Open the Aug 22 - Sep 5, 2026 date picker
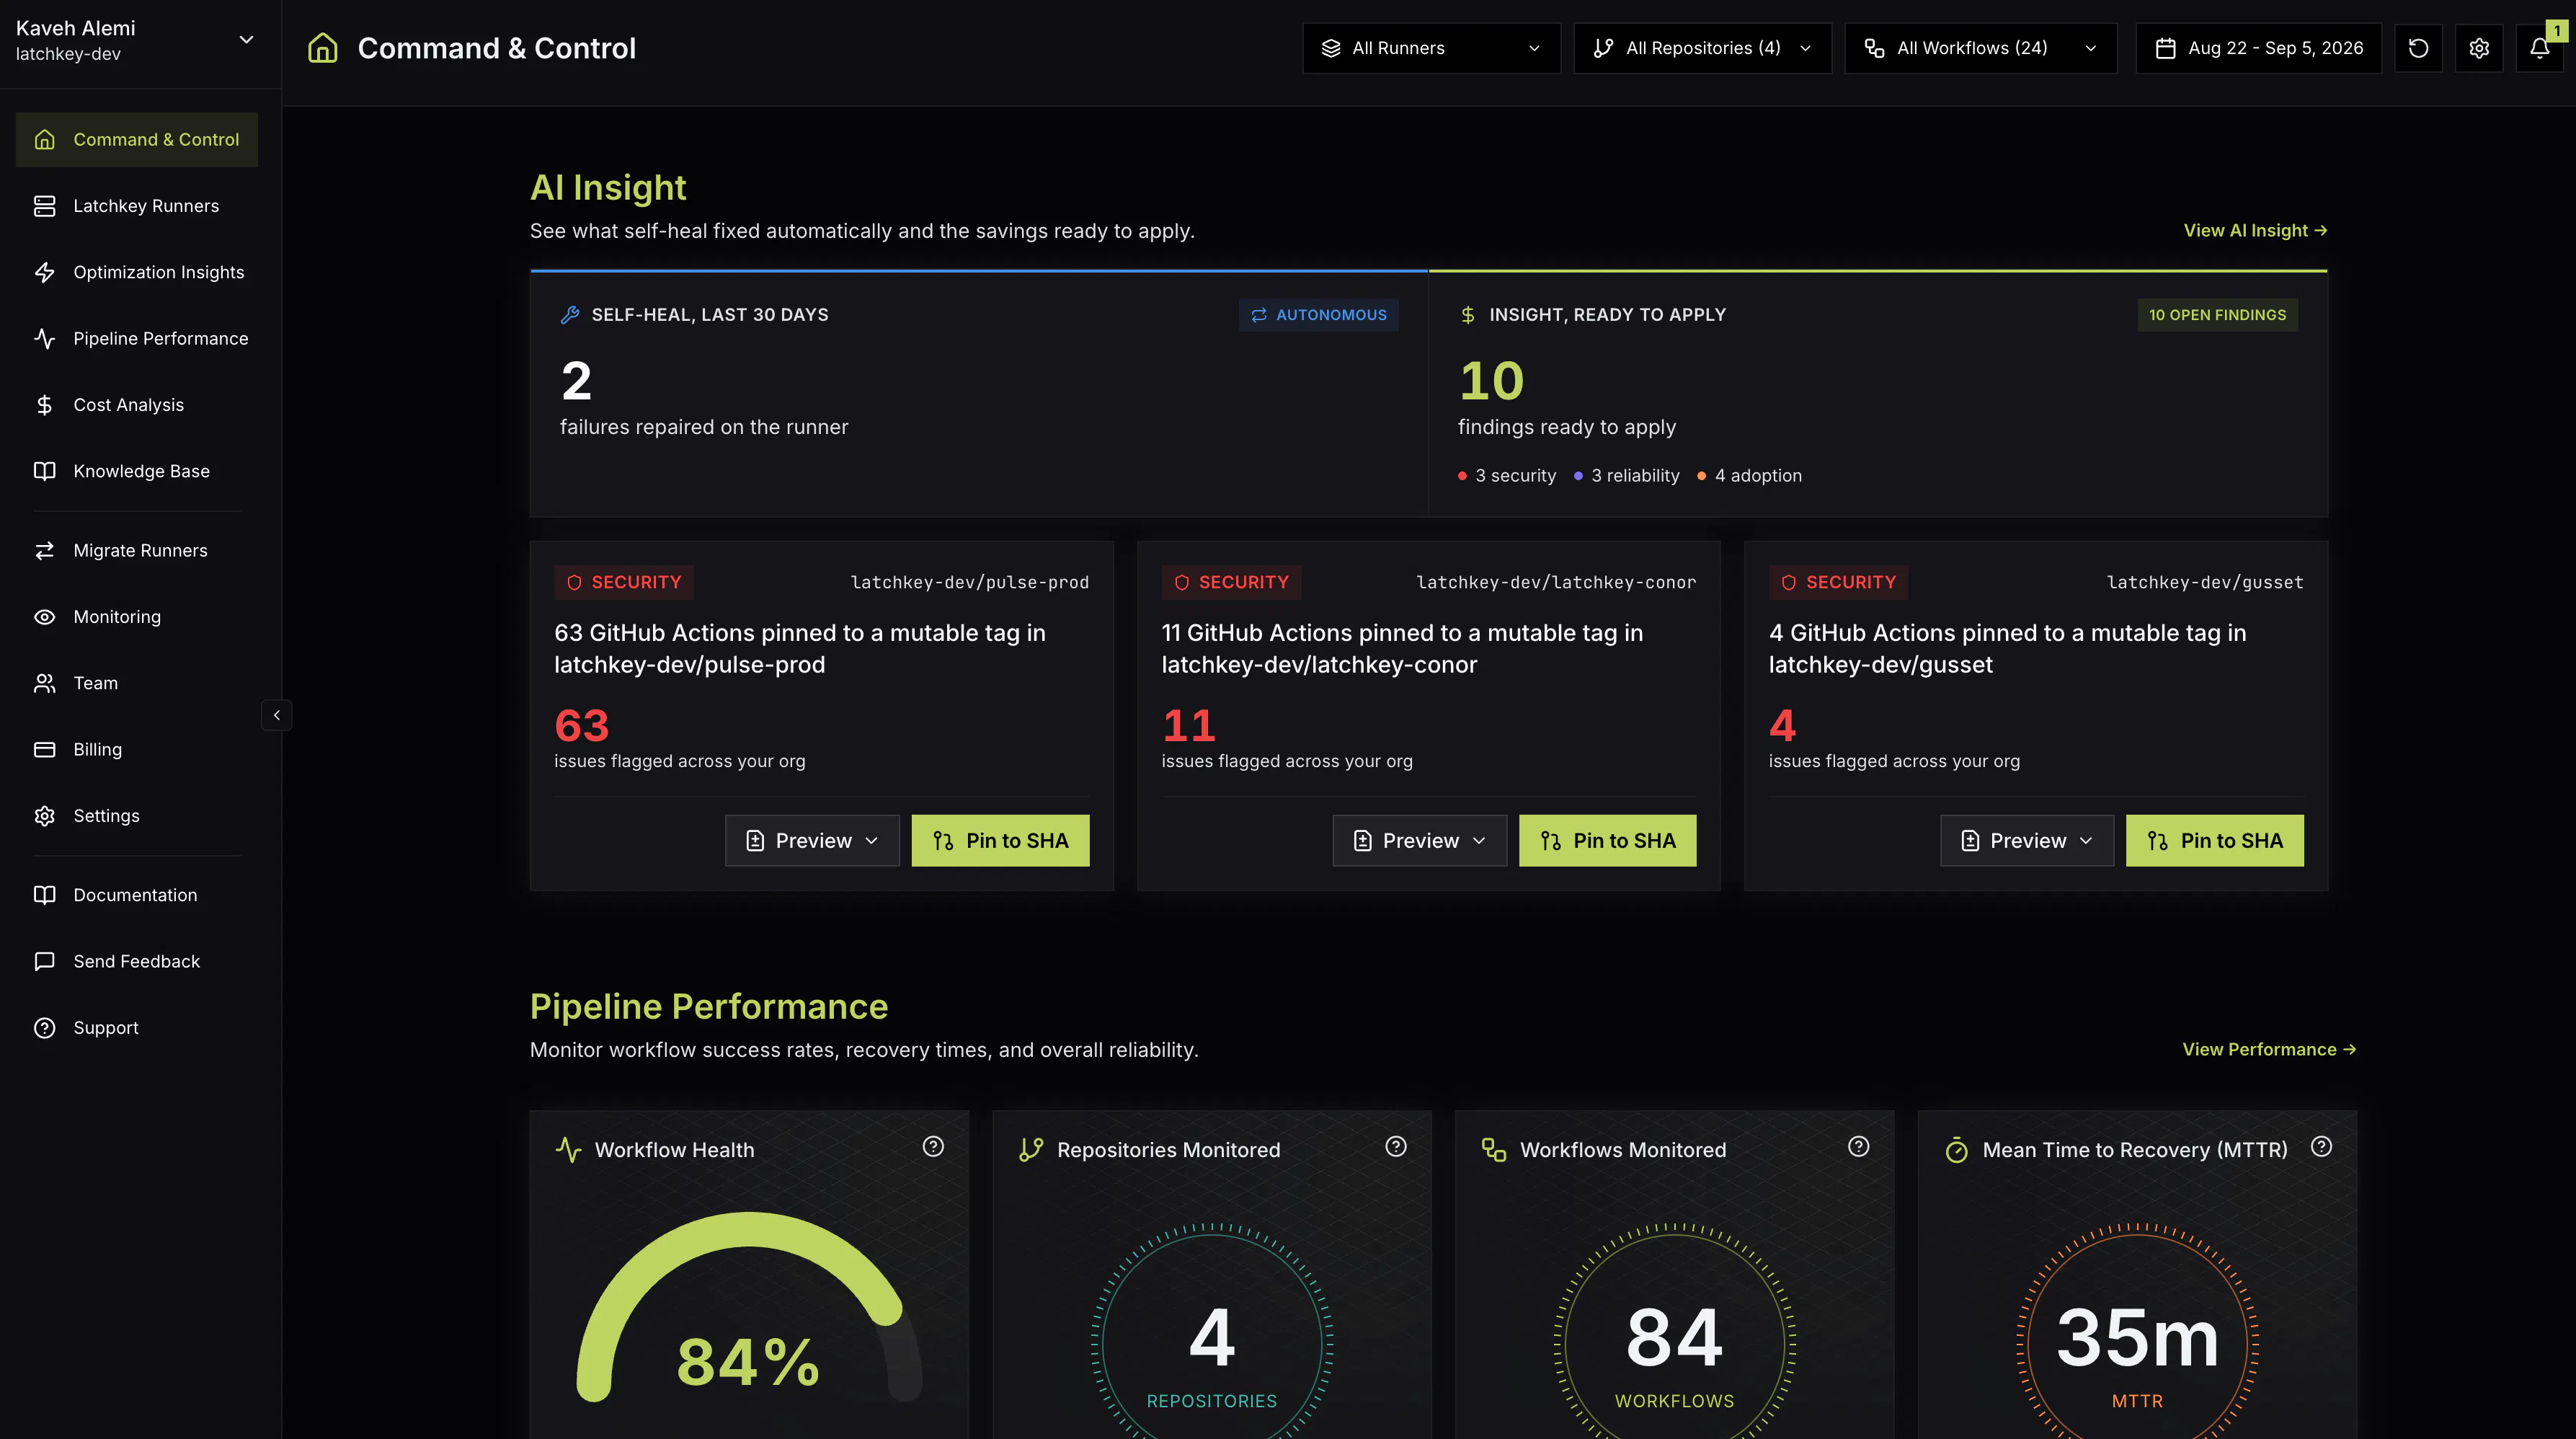The height and width of the screenshot is (1439, 2576). tap(2258, 48)
